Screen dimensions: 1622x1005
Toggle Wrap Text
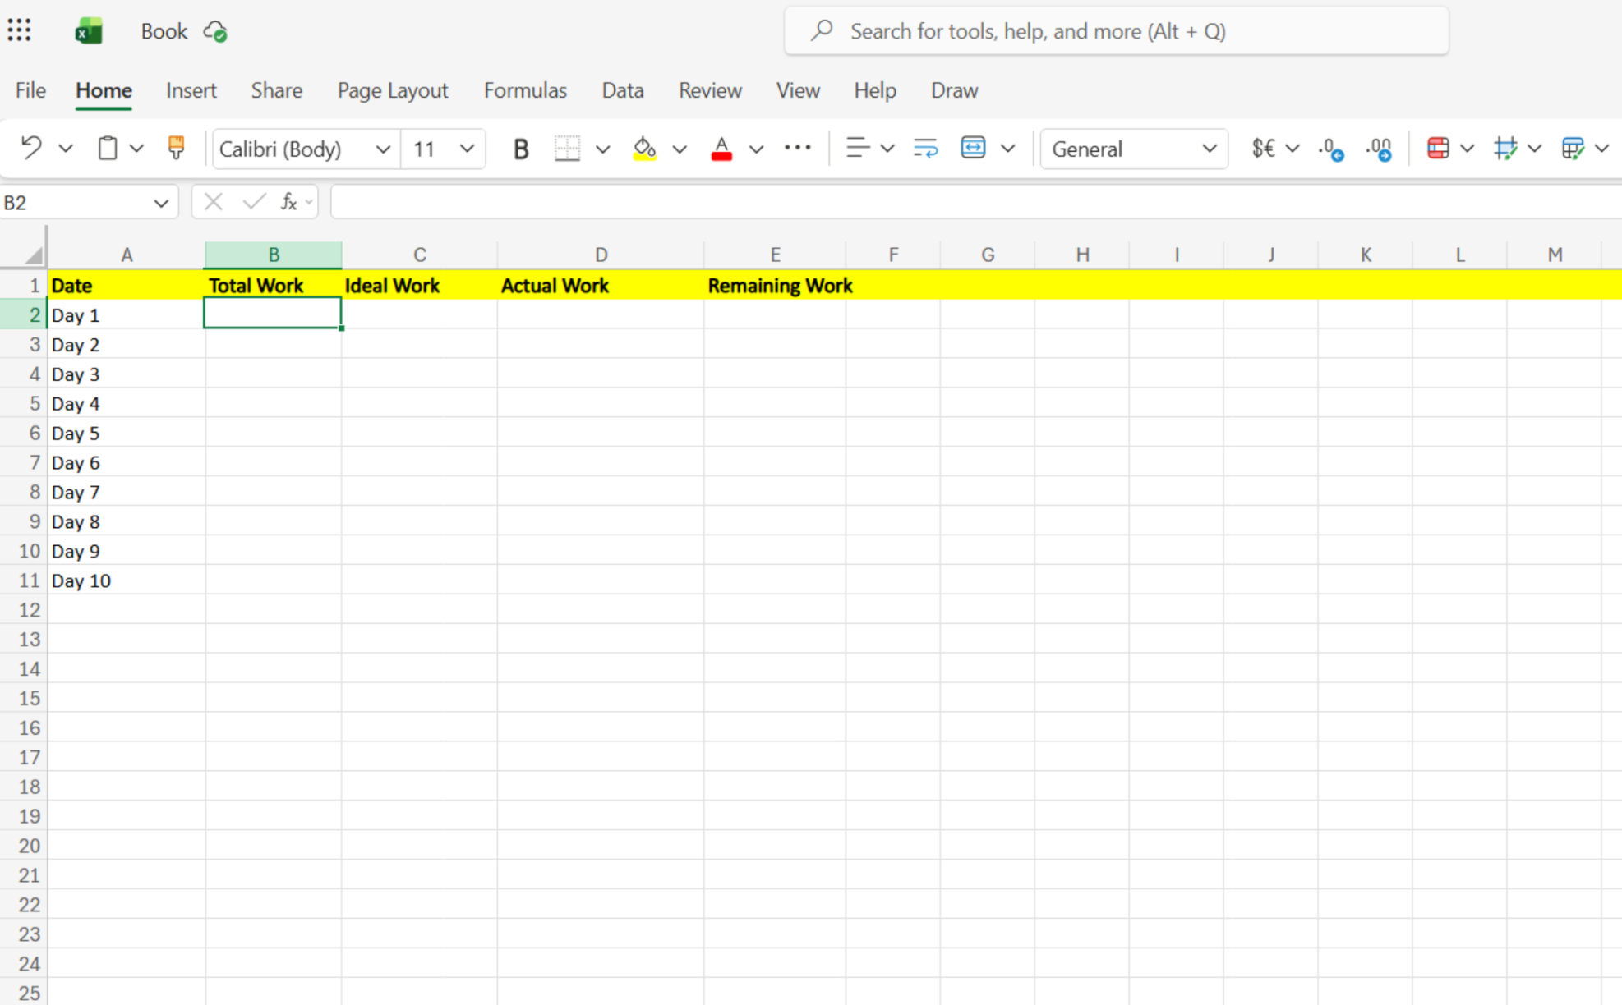click(926, 148)
